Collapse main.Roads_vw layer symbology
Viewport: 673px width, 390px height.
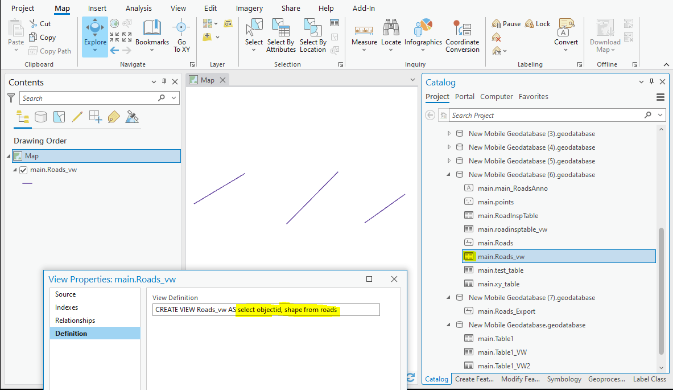15,170
